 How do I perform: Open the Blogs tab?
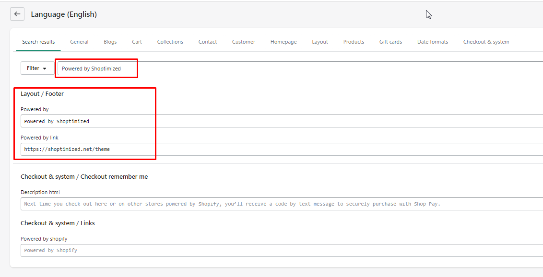point(110,42)
